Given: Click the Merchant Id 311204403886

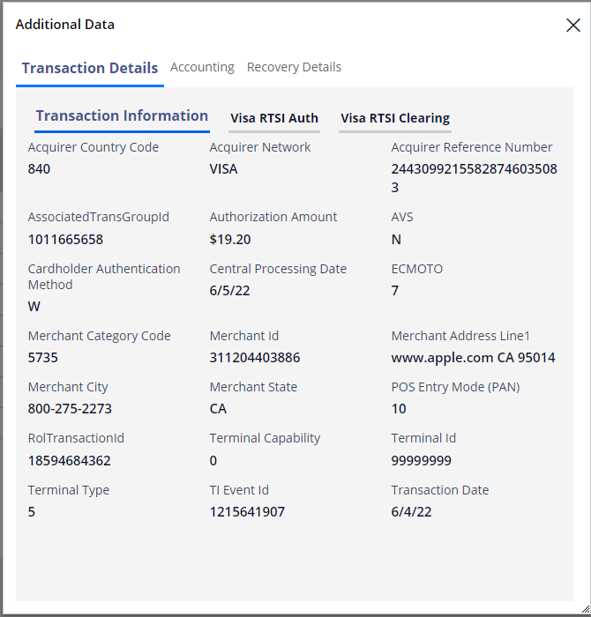Looking at the screenshot, I should point(255,357).
